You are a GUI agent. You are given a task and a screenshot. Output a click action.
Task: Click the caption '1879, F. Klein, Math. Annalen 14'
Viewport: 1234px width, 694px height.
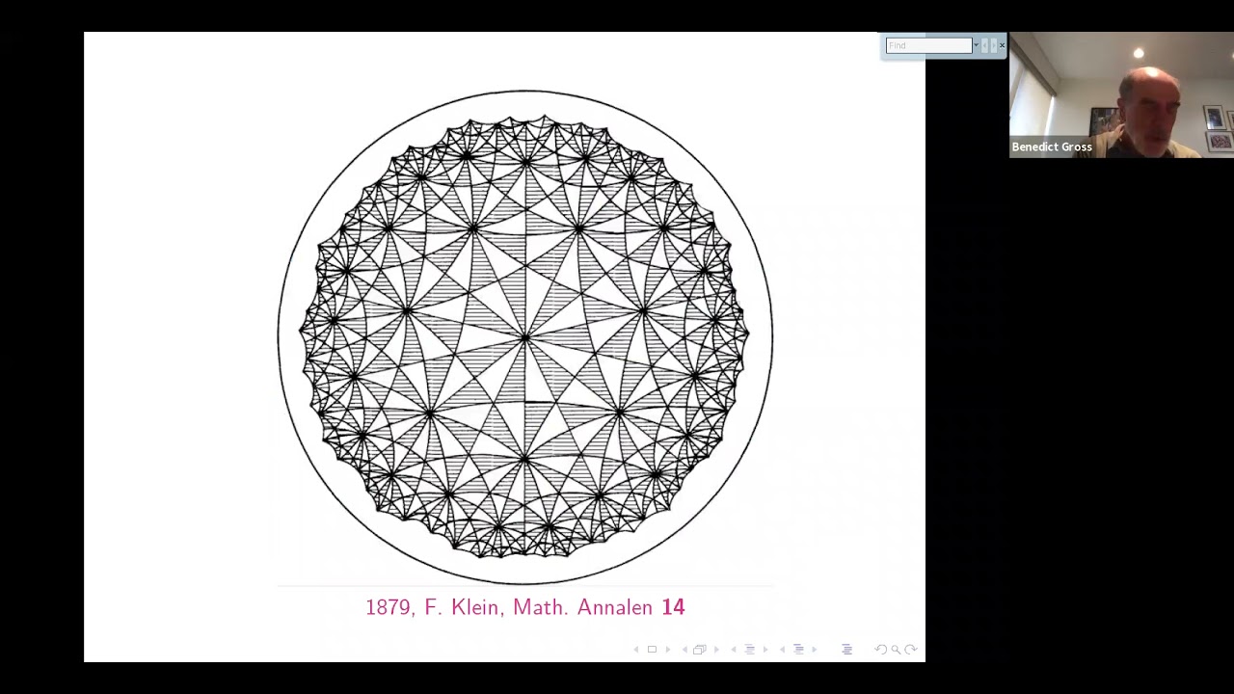pyautogui.click(x=525, y=607)
